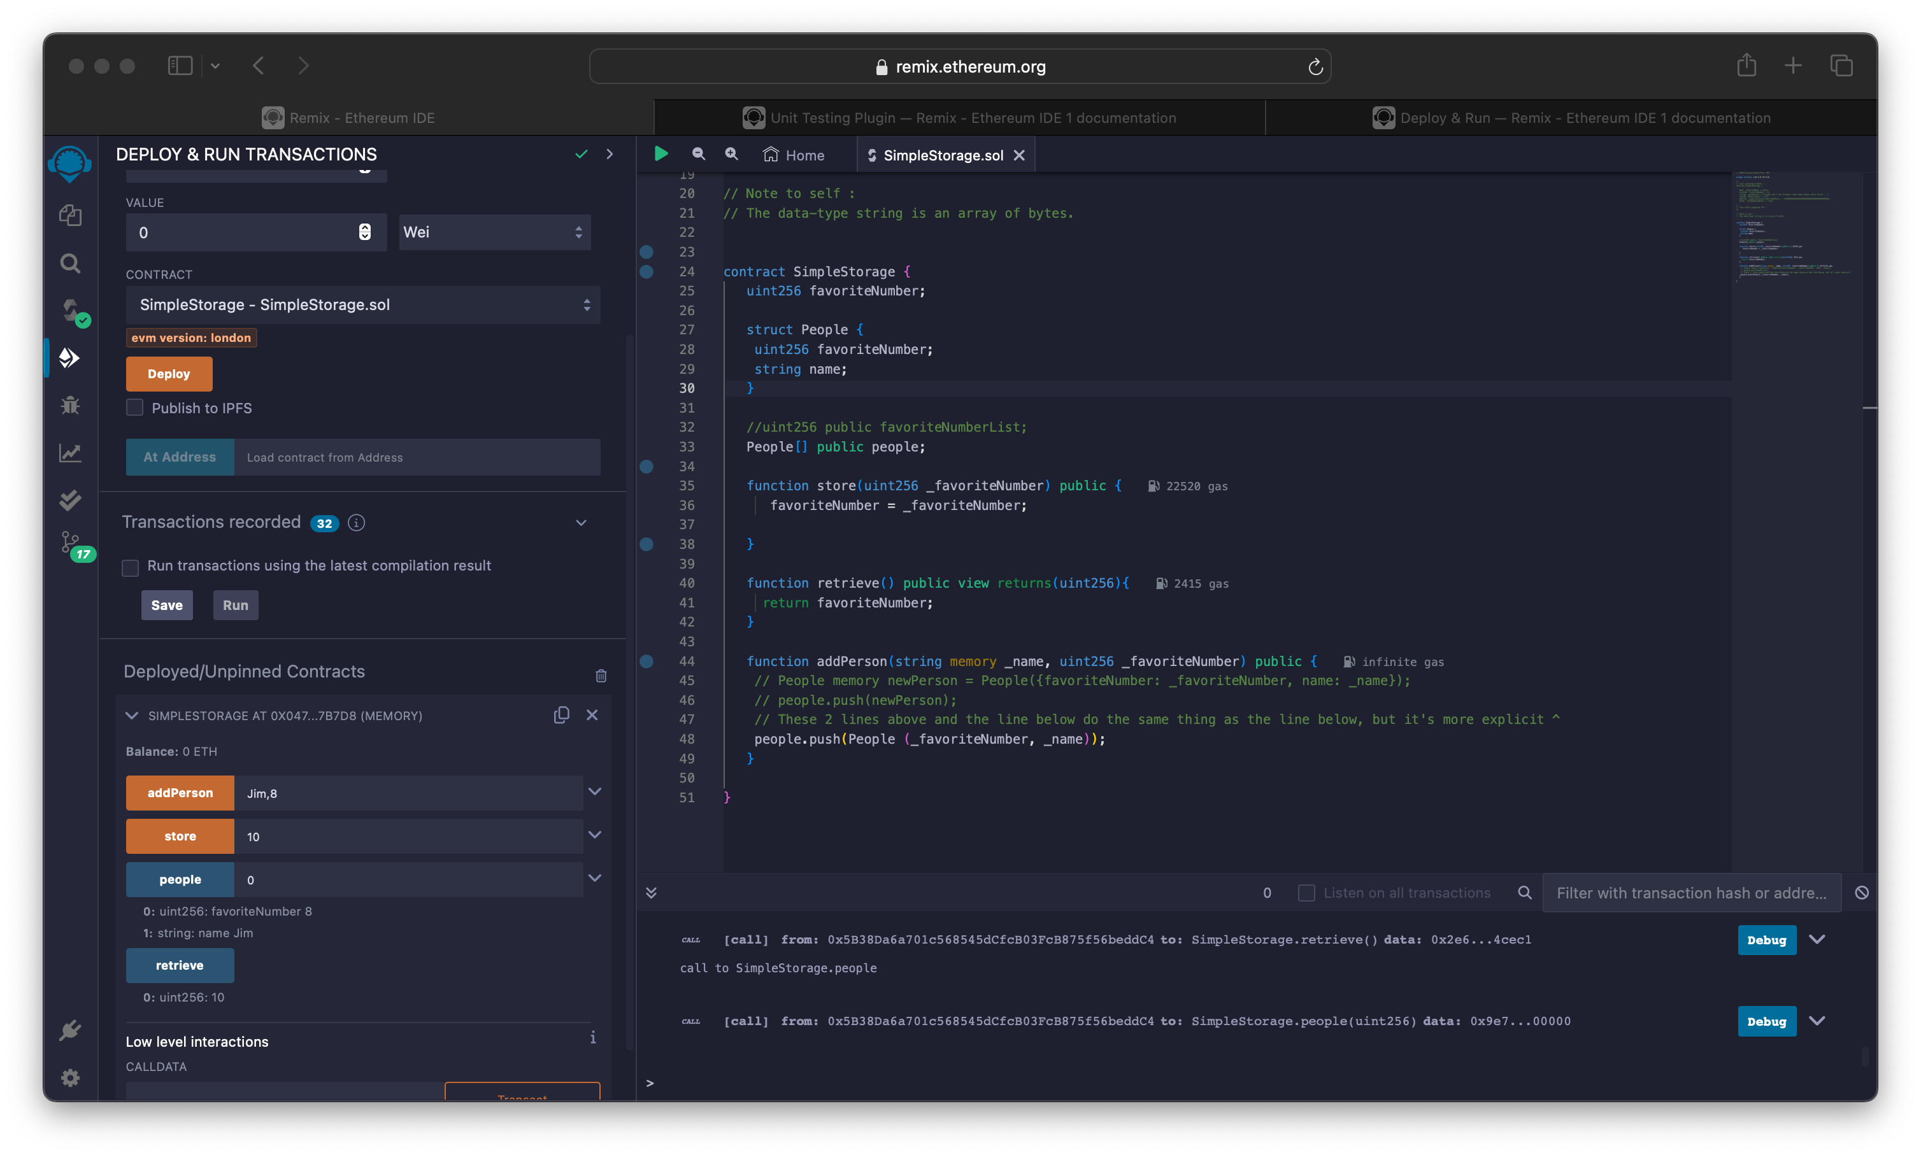Screen dimensions: 1921x1155
Task: Click the retrieve function button
Action: pyautogui.click(x=180, y=965)
